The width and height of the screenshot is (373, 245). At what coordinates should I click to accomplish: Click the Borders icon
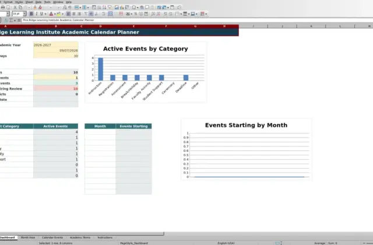coord(177,14)
